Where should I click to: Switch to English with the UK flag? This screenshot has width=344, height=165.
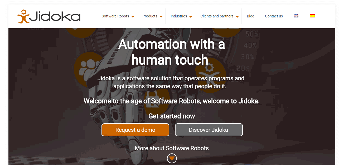(x=296, y=16)
